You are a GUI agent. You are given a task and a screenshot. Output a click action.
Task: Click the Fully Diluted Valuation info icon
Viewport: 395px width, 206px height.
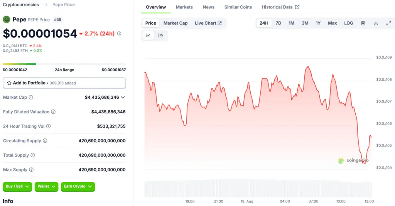tap(53, 112)
